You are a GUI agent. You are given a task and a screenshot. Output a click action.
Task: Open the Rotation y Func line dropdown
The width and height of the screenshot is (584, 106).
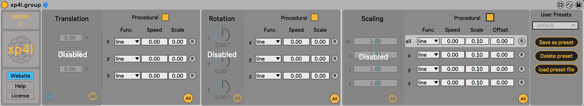[268, 59]
